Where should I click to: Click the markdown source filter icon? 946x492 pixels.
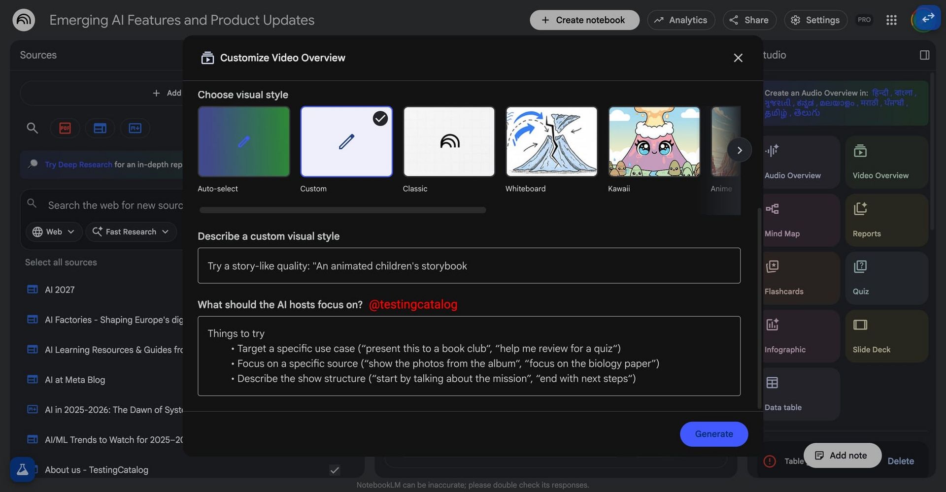(x=135, y=128)
